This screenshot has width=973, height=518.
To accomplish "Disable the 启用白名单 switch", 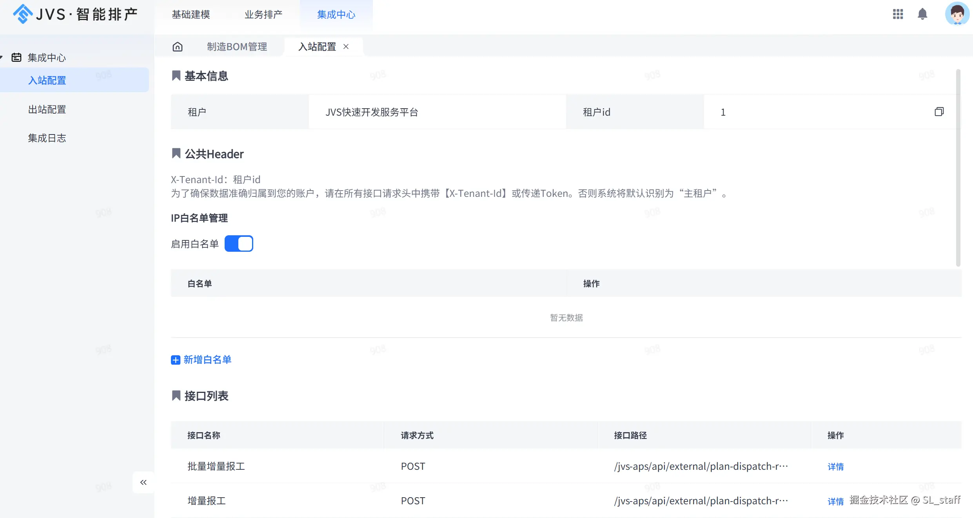I will point(239,244).
